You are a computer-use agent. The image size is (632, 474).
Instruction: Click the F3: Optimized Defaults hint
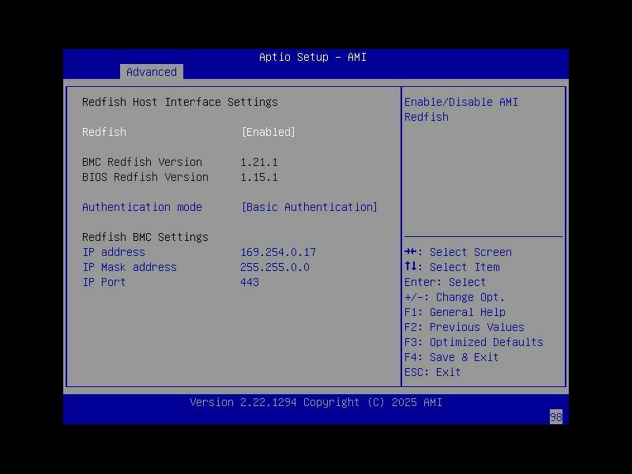(473, 342)
